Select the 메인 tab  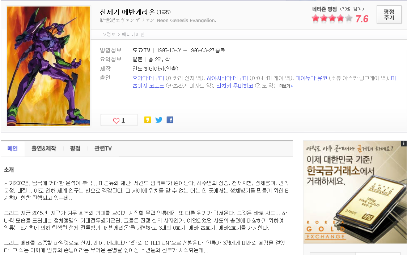click(x=12, y=148)
